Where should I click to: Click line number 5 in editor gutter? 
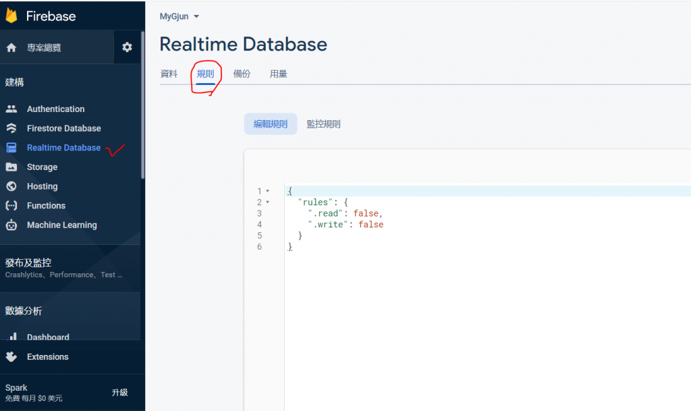pos(260,236)
